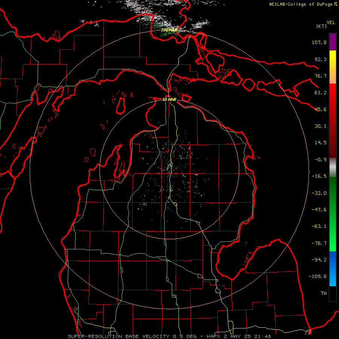
Task: Click the 76.7 value on velocity scale
Action: pyautogui.click(x=321, y=76)
